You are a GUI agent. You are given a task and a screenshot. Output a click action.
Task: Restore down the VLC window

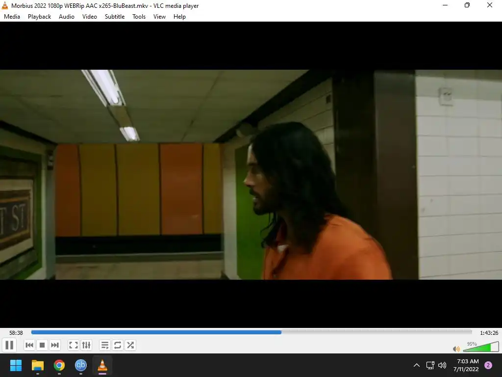point(467,5)
